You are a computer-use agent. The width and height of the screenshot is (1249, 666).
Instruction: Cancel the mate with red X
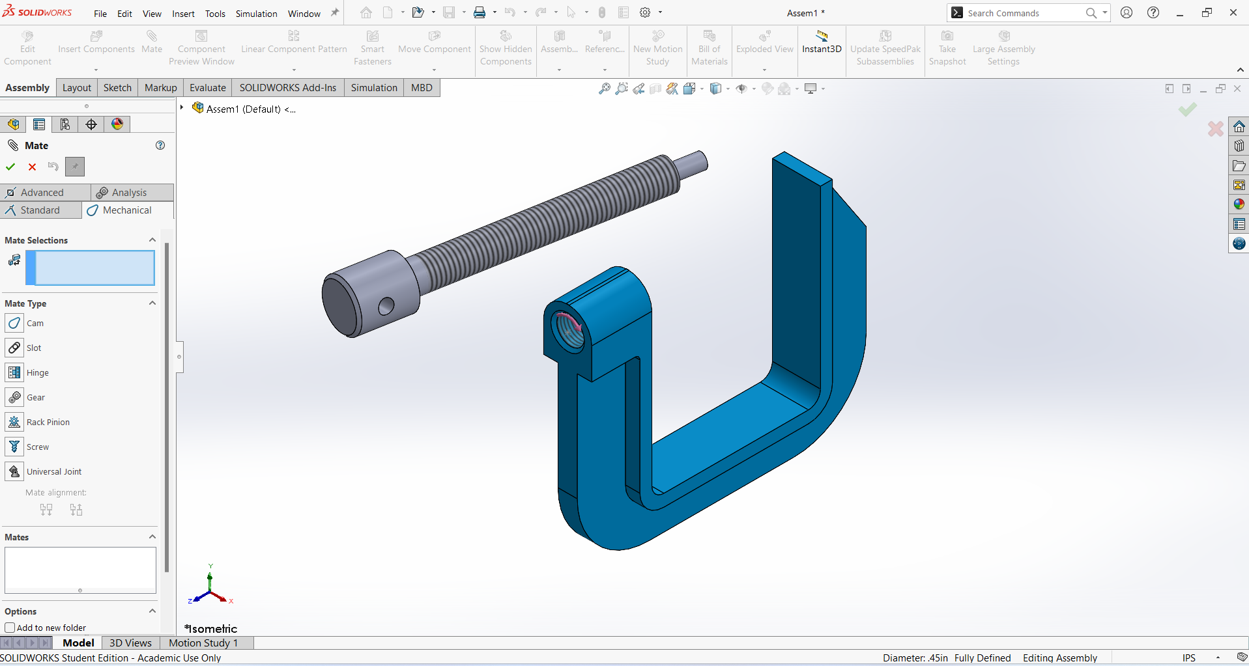(32, 167)
